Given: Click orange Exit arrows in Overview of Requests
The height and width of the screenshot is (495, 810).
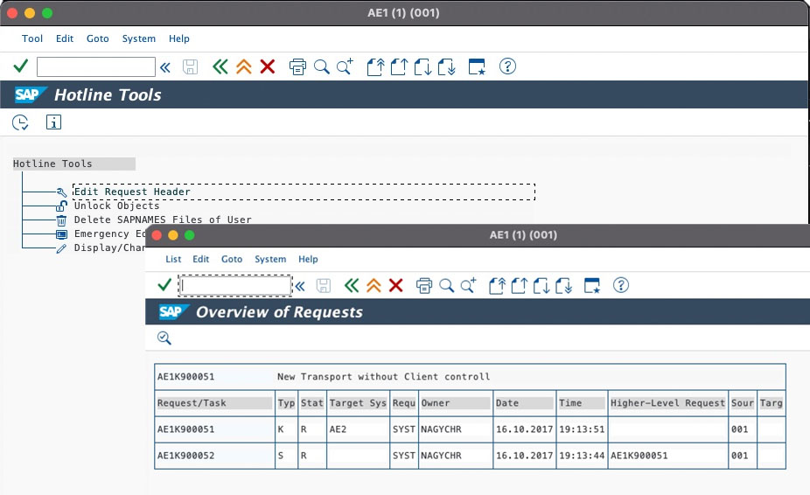Looking at the screenshot, I should click(x=374, y=285).
